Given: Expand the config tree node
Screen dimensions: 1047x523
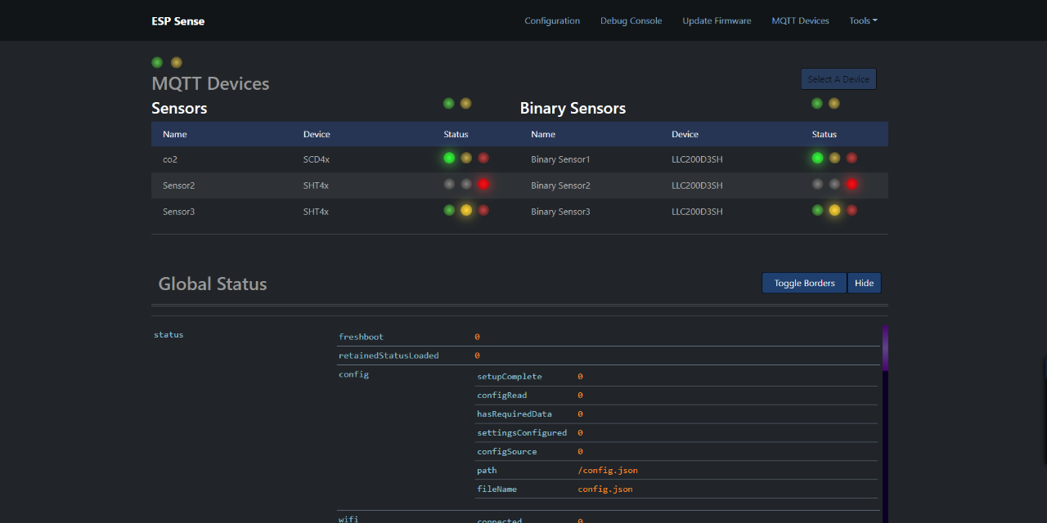Looking at the screenshot, I should pyautogui.click(x=353, y=374).
